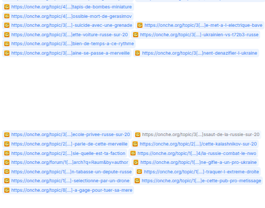The width and height of the screenshot is (265, 208).
Task: Visit the ne-gifle-a-un-pro-ukraine link
Action: click(199, 162)
